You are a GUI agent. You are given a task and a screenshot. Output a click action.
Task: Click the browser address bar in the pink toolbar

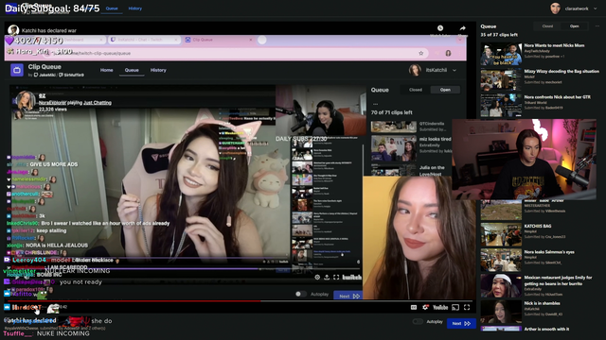pos(236,53)
